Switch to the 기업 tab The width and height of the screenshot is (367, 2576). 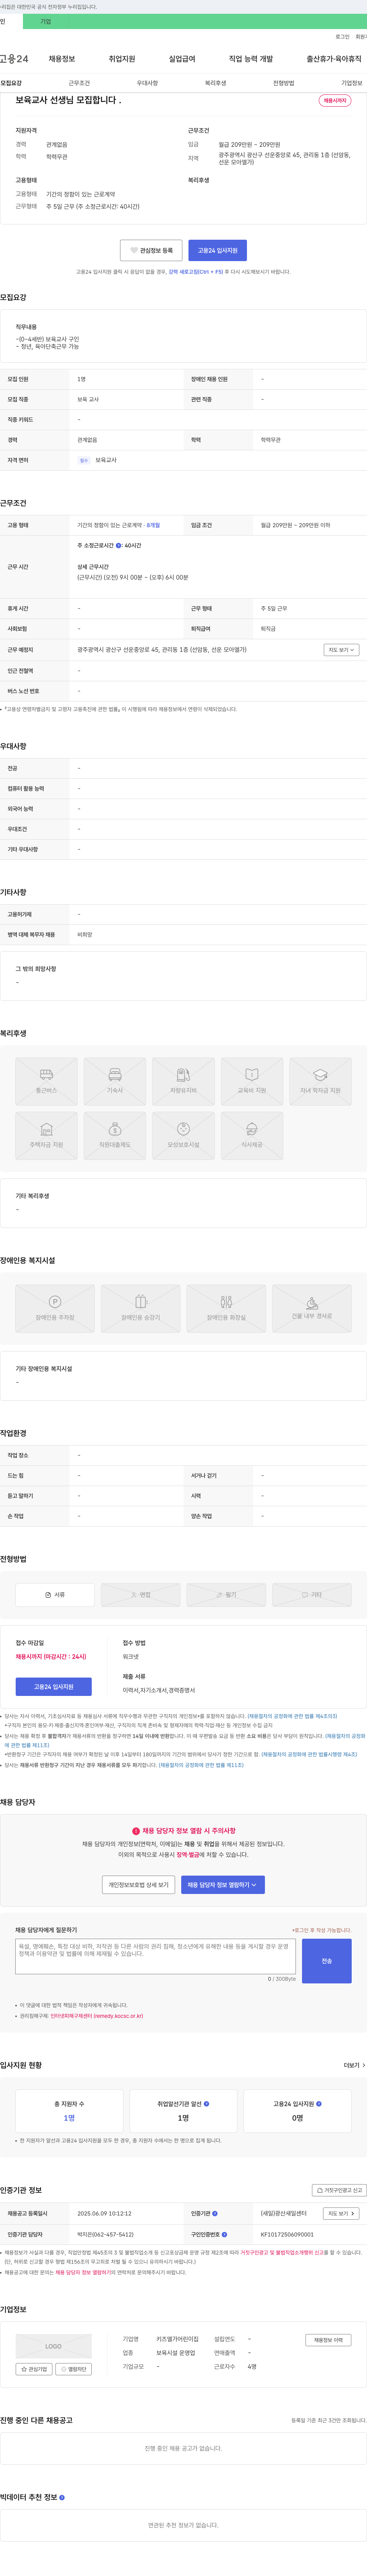pyautogui.click(x=45, y=21)
